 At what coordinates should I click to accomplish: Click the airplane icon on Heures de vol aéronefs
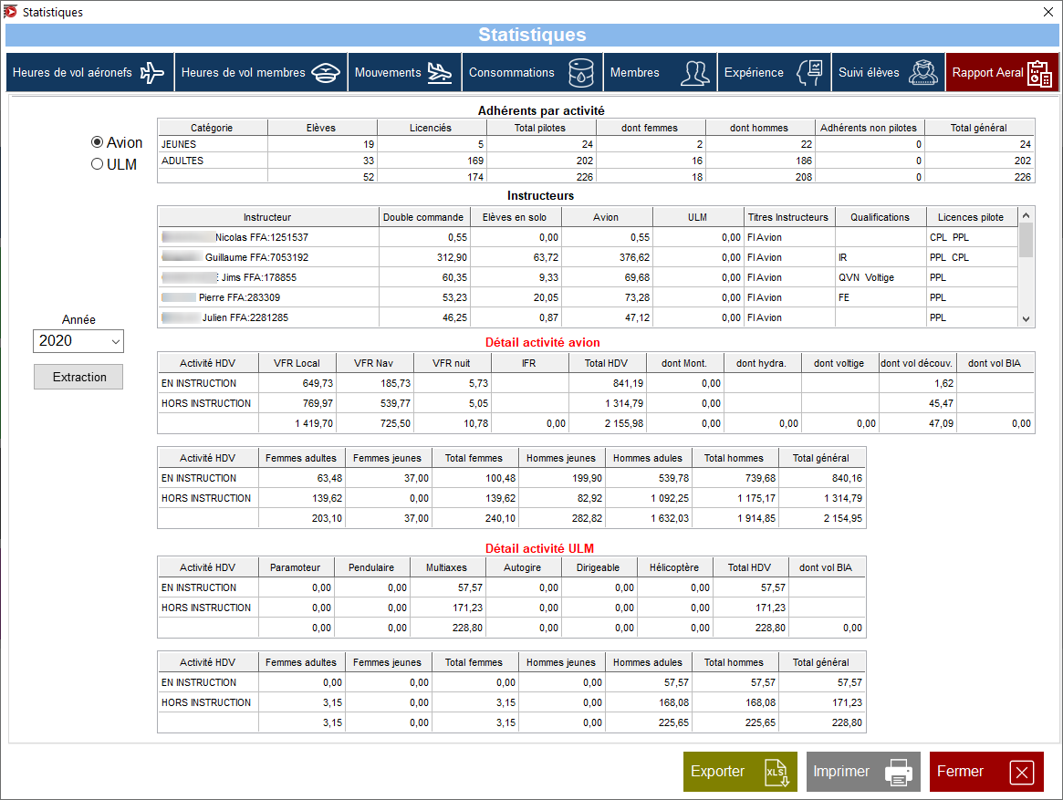coord(151,73)
